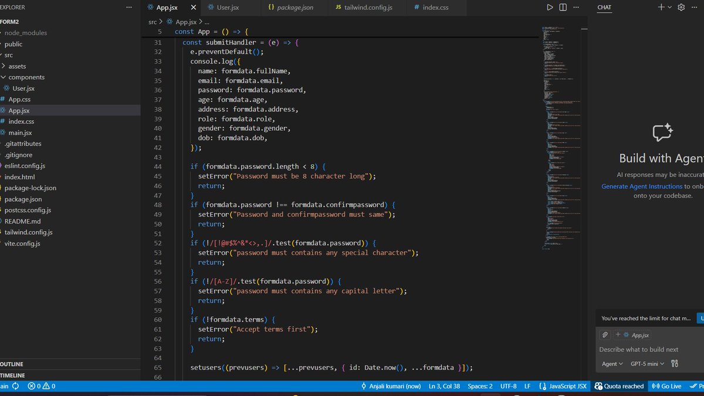Open package-lock.json file
The width and height of the screenshot is (704, 396).
[30, 188]
